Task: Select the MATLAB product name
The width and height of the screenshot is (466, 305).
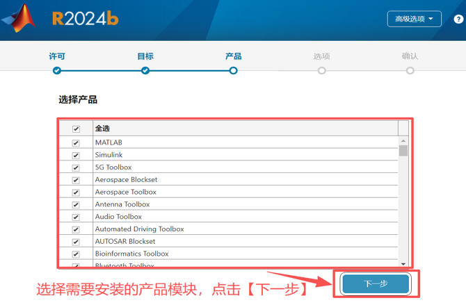Action: (109, 142)
